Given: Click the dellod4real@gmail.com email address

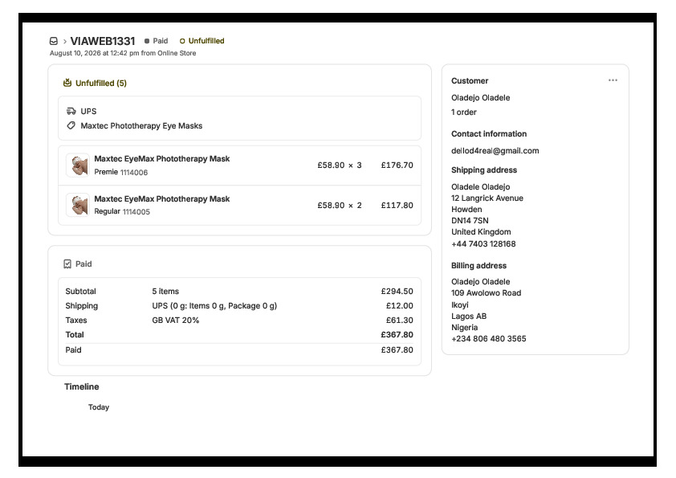Looking at the screenshot, I should [x=495, y=150].
